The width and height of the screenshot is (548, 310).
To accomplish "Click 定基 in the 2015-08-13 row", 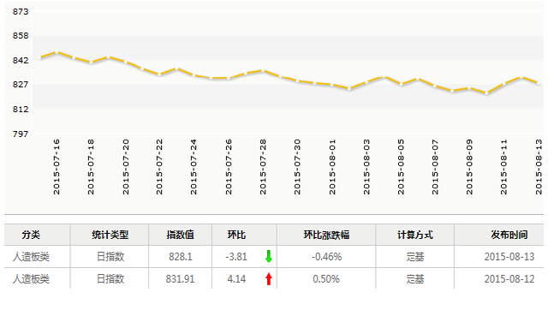I will (x=415, y=257).
